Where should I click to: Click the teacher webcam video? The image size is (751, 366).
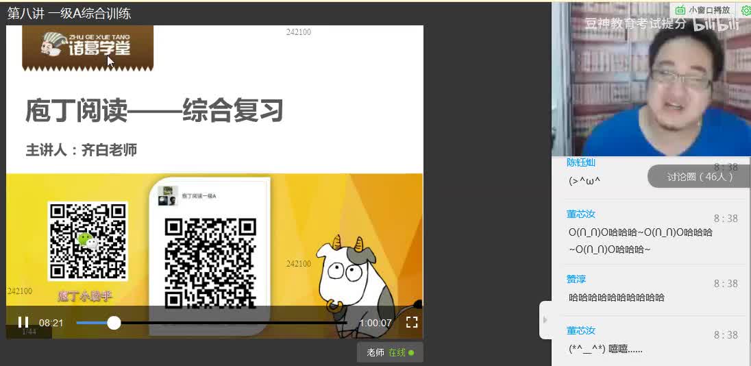pyautogui.click(x=652, y=79)
